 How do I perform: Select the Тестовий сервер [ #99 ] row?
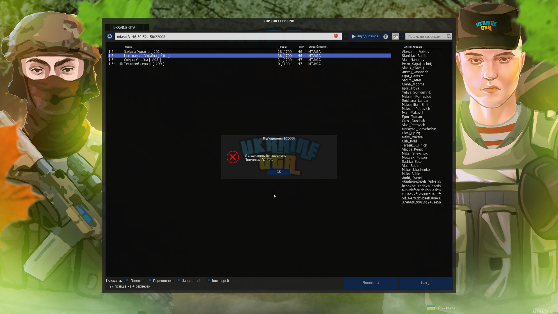tap(250, 64)
